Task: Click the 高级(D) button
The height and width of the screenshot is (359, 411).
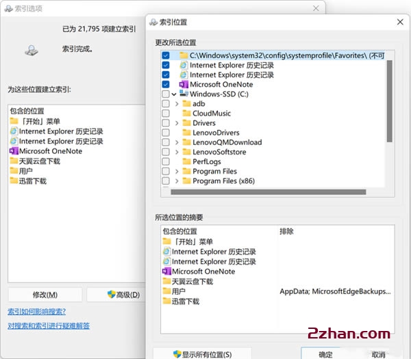Action: (116, 295)
